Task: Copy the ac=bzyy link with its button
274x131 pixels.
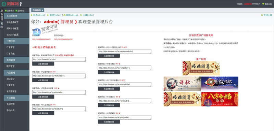Action: coord(43,97)
